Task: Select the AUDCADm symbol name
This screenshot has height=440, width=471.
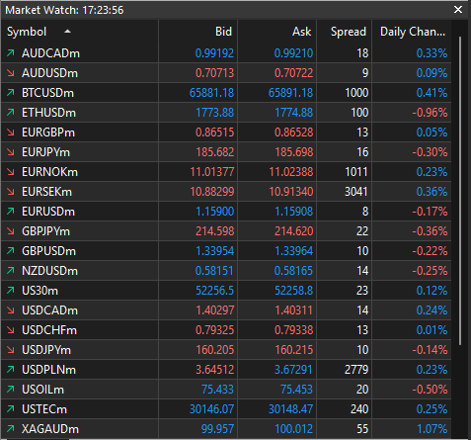Action: [x=50, y=53]
